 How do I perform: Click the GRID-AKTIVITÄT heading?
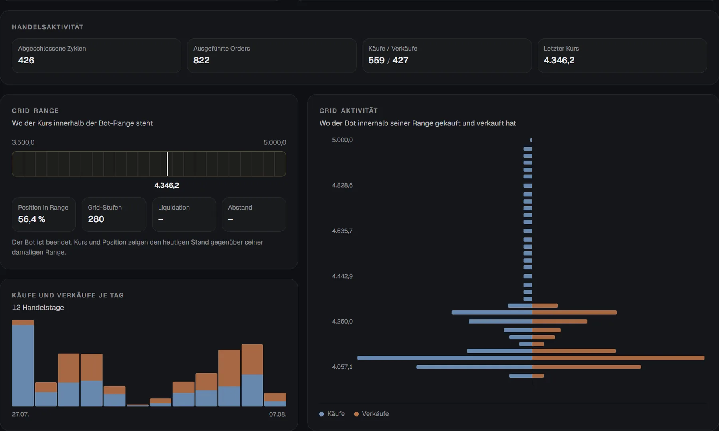[348, 111]
